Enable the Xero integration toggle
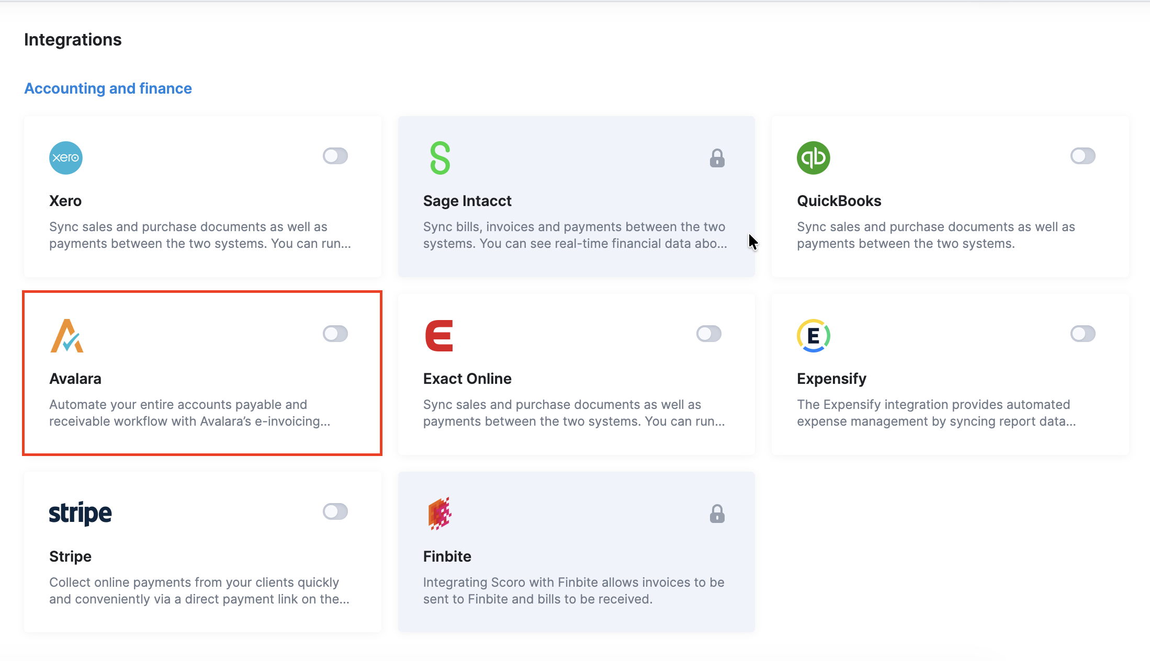This screenshot has height=661, width=1150. [335, 156]
